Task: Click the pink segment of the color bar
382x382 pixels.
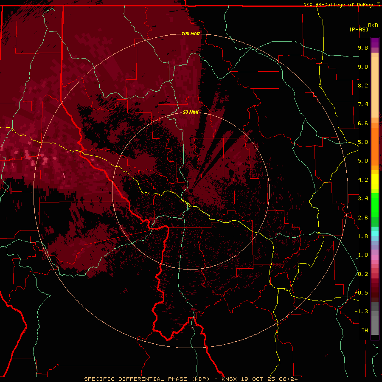Action: 375,257
